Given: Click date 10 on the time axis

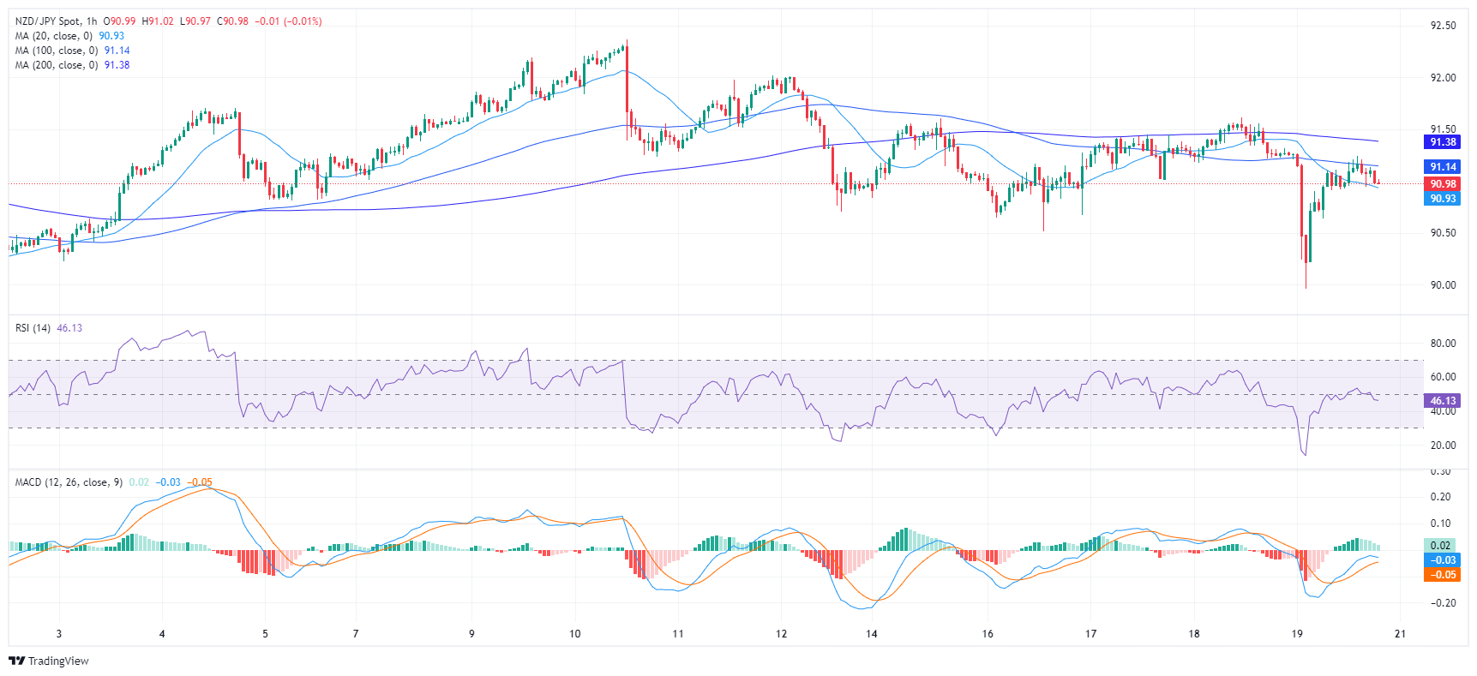Looking at the screenshot, I should (x=574, y=634).
